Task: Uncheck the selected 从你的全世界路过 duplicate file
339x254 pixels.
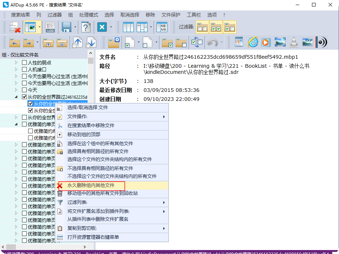Action: pyautogui.click(x=31, y=103)
